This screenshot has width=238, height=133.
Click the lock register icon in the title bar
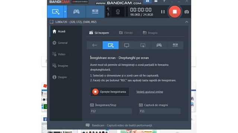tap(147, 1)
